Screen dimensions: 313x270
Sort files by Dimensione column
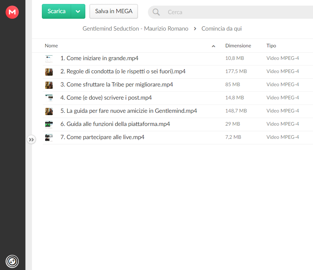tap(238, 46)
